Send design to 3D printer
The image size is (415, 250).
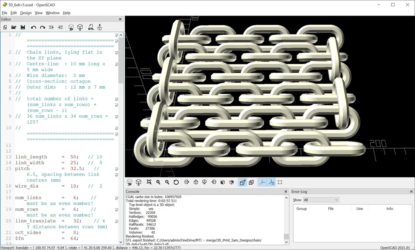tap(99, 27)
